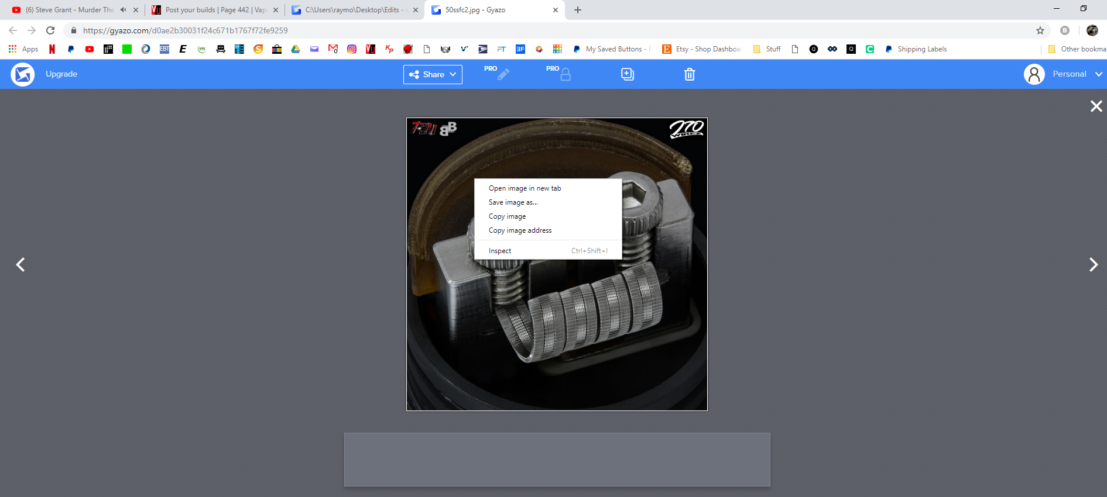Image resolution: width=1107 pixels, height=497 pixels.
Task: Select 'Open image in new tab'
Action: (525, 188)
